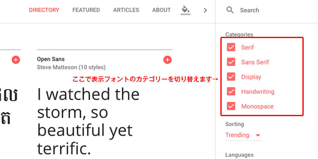Open the Articles tab

(126, 10)
